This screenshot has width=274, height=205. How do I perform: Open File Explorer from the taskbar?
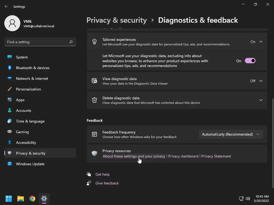tap(21, 199)
